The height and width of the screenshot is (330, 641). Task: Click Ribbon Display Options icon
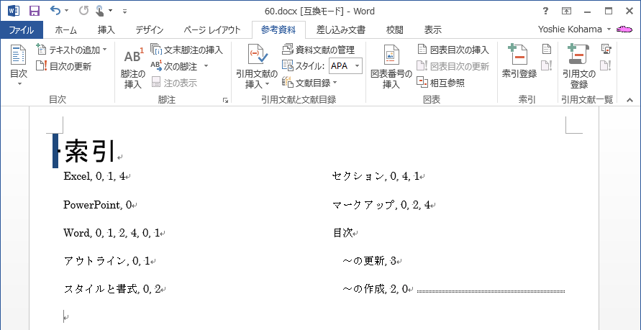click(566, 11)
